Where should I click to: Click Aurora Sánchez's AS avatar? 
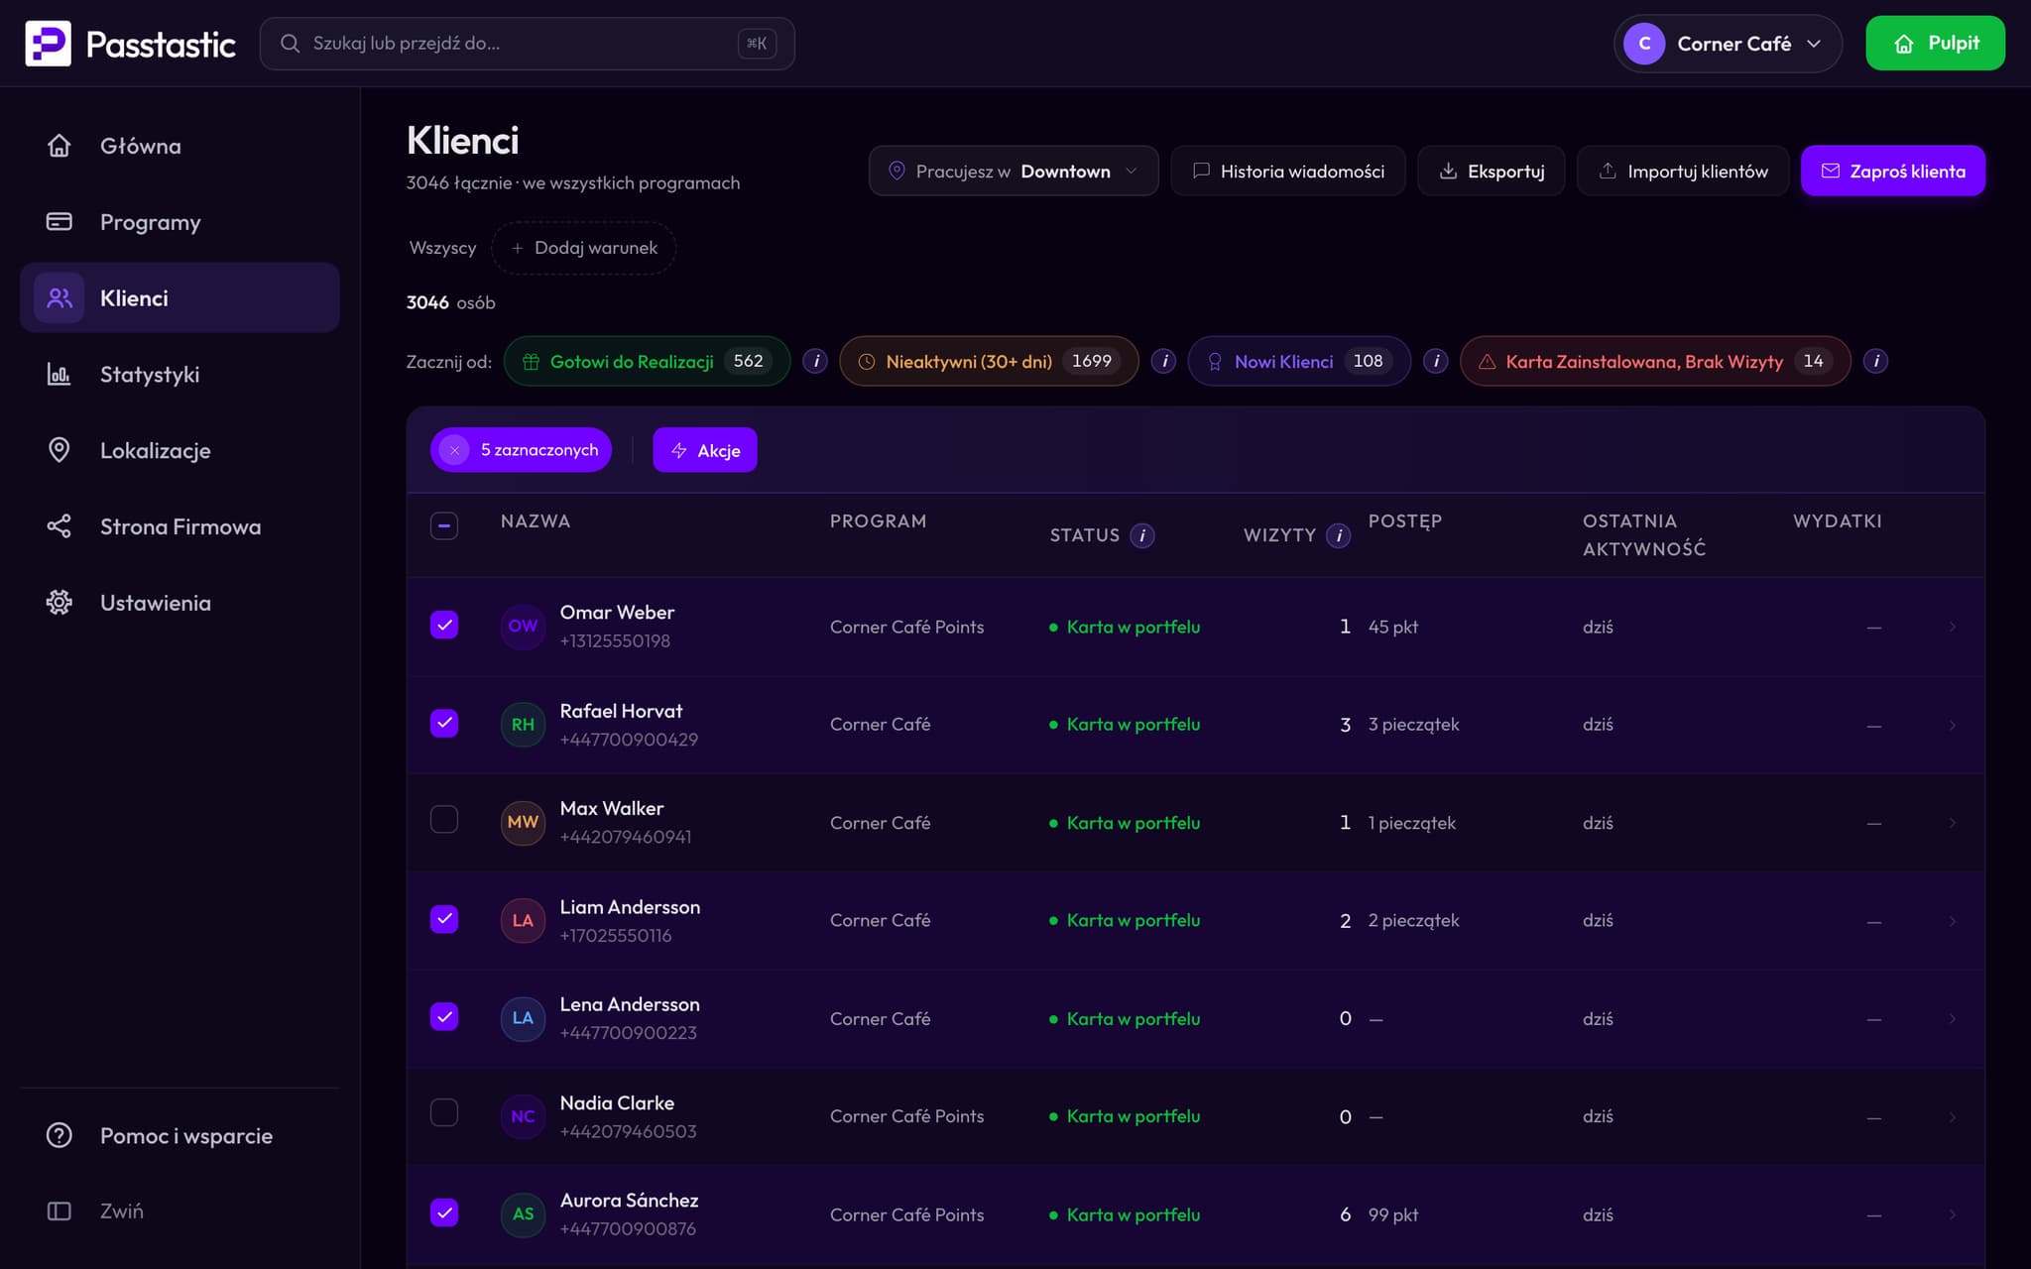pos(523,1214)
